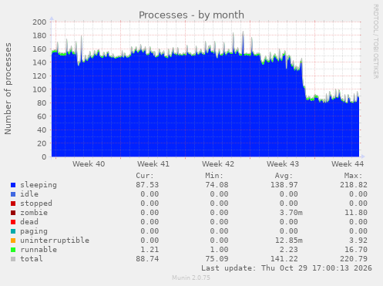Click the 'paging' legend label

coord(34,231)
